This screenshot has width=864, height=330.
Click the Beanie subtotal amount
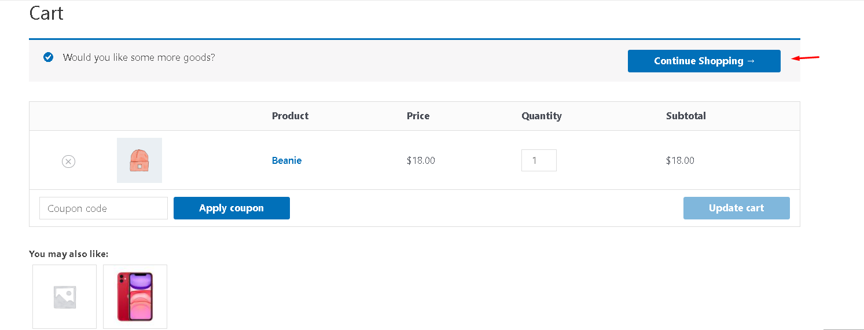680,160
